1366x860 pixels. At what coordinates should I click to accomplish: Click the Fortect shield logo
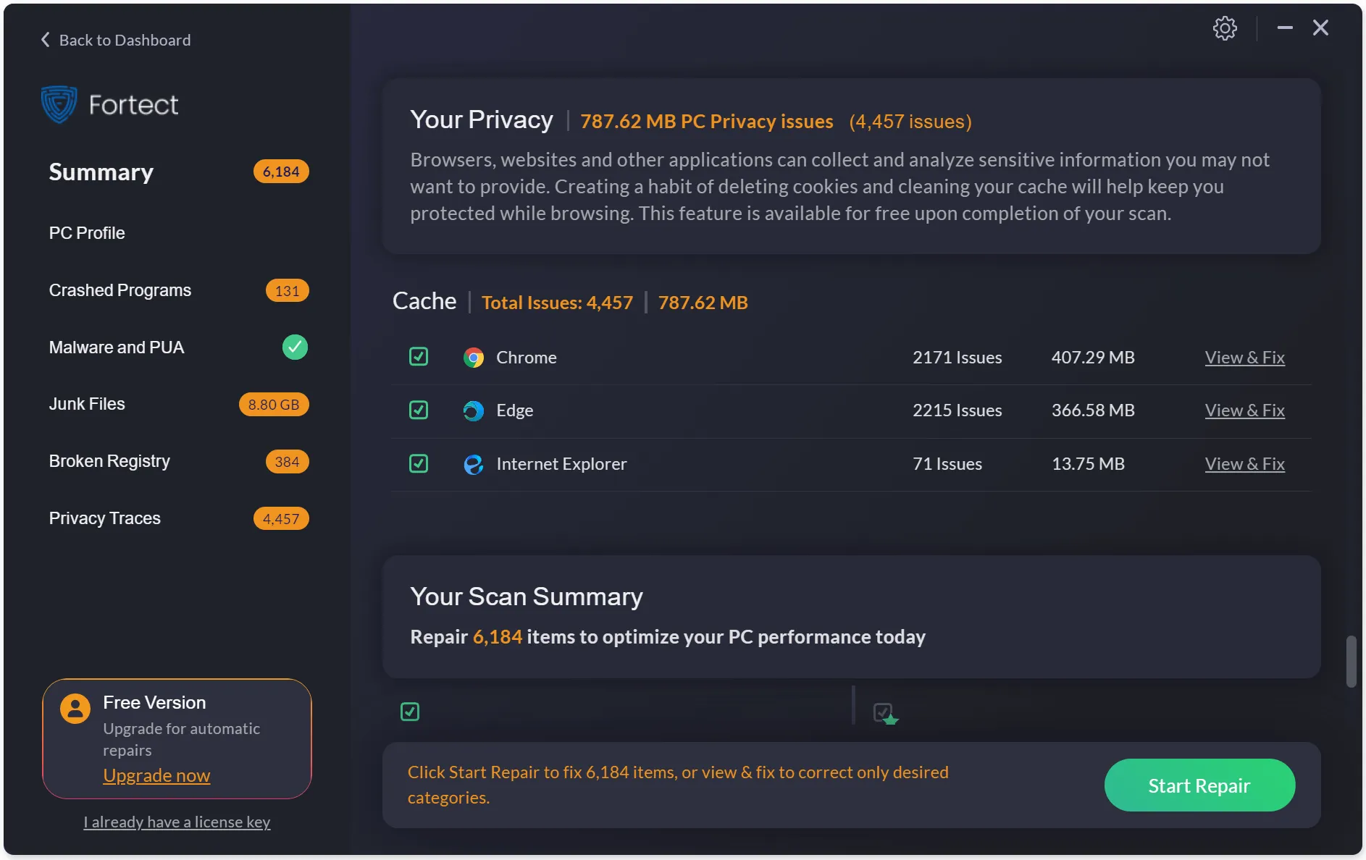point(58,104)
